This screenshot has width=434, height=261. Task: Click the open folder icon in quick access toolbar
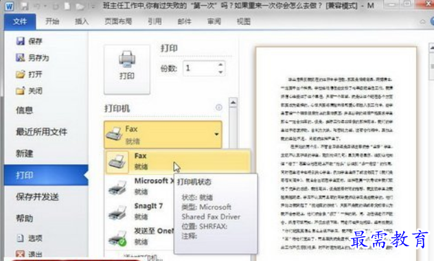pos(80,5)
